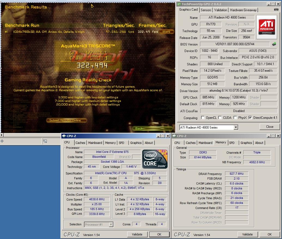Click the Driver Version field
282x239 pixels.
pos(238,90)
